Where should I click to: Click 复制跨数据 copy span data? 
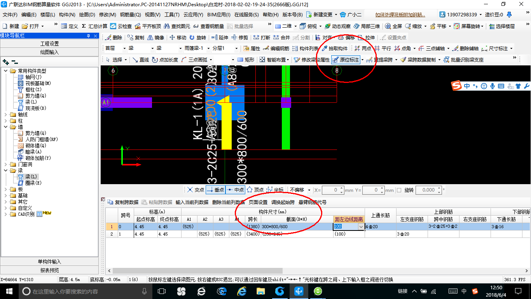pyautogui.click(x=123, y=202)
